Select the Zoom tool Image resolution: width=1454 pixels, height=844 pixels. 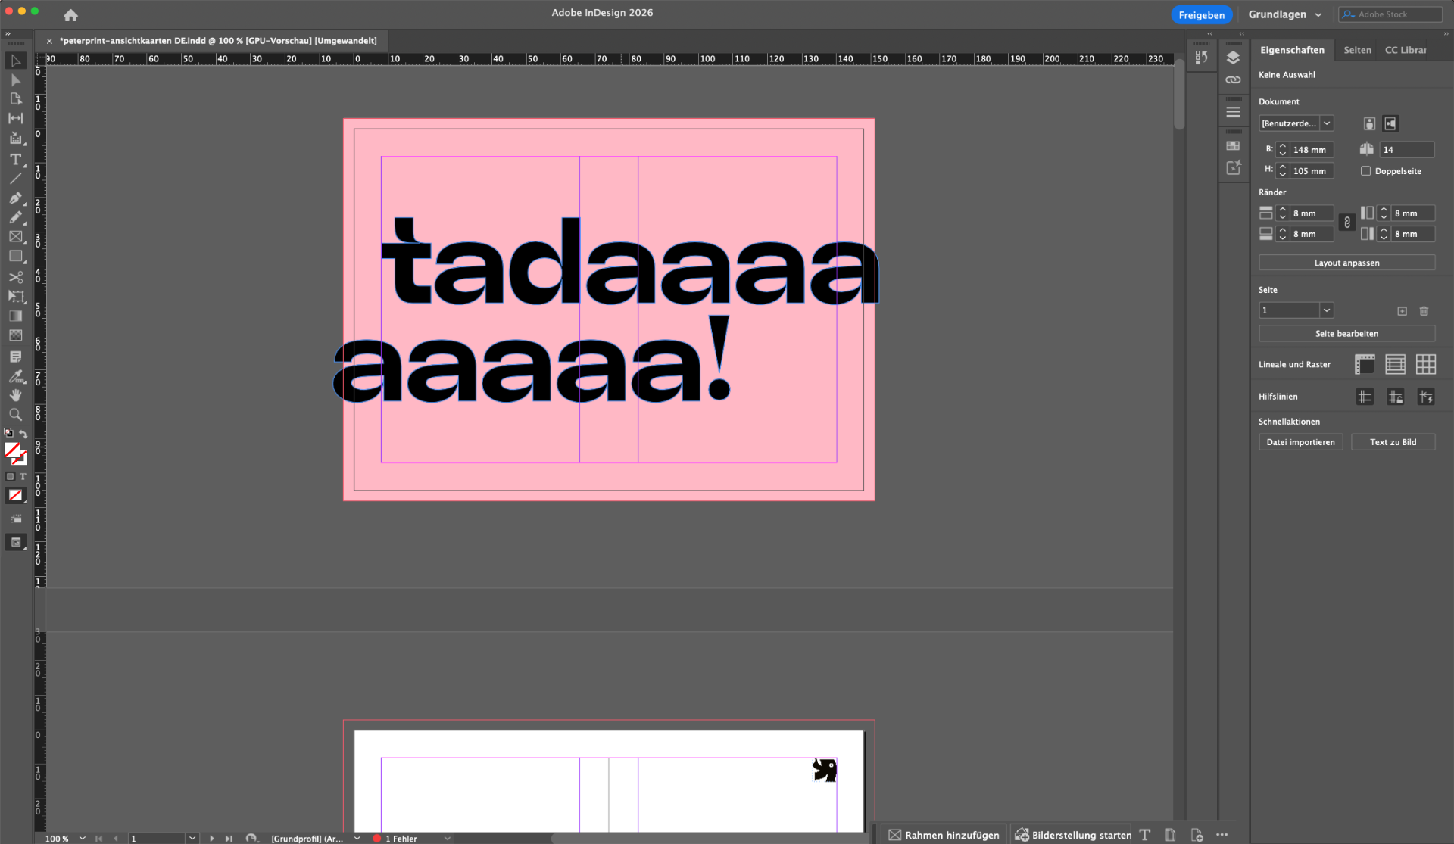[15, 415]
